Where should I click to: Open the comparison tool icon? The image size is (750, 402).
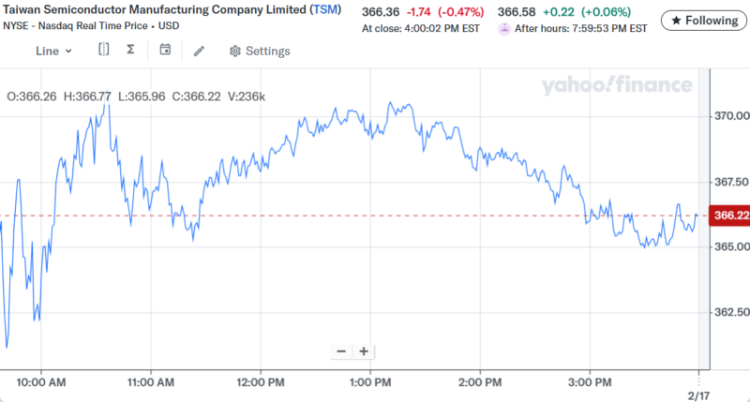104,50
